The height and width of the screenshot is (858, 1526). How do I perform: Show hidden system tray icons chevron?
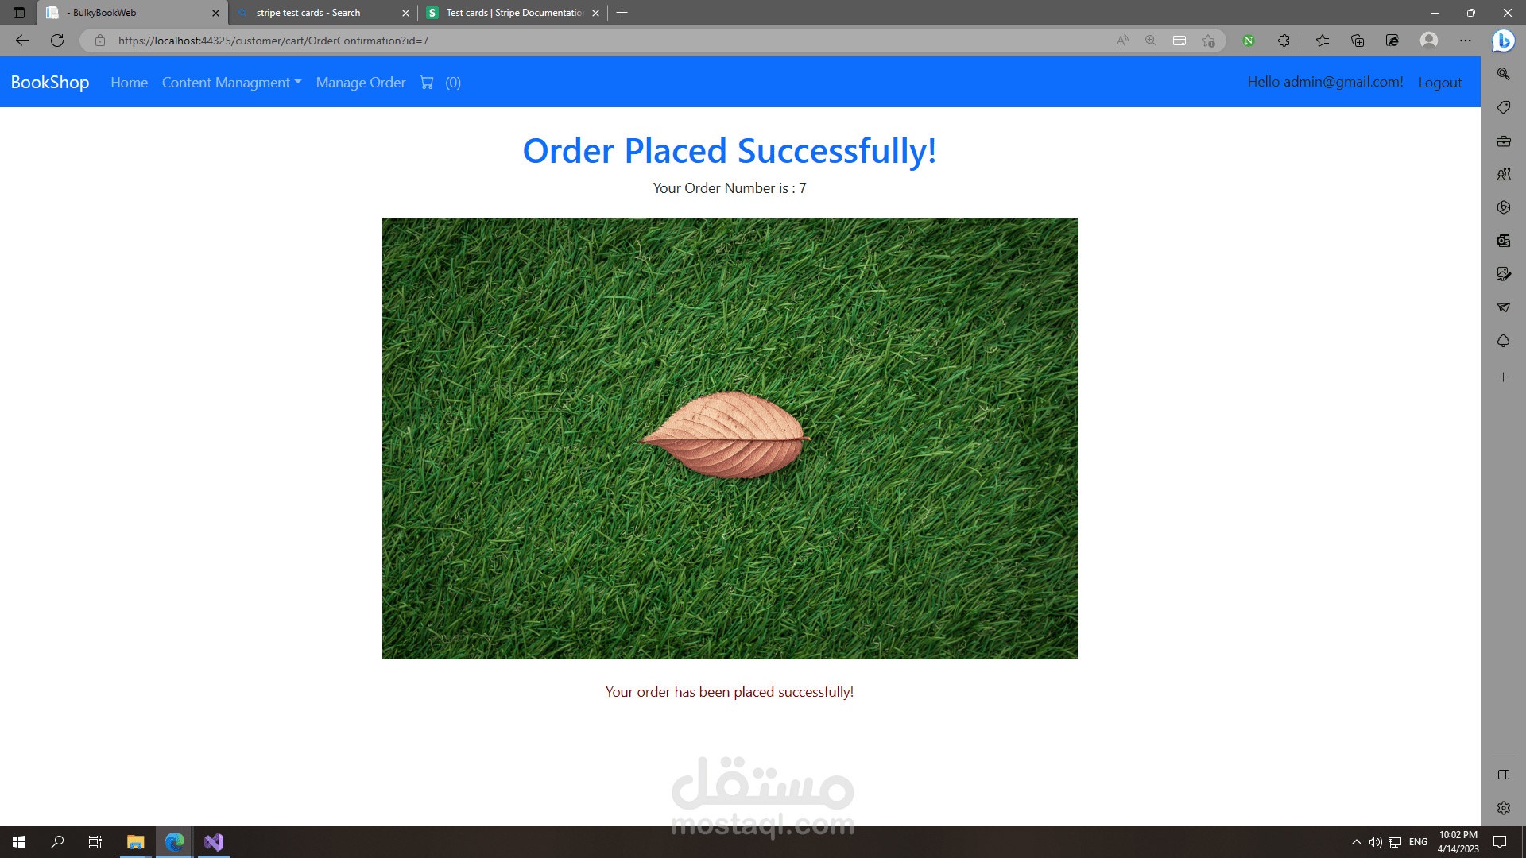(1356, 842)
